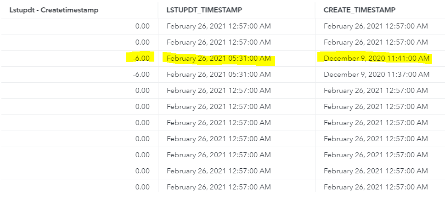The height and width of the screenshot is (200, 445).
Task: Click the first row's CREATE_TIMESTAMP date cell
Action: 376,26
